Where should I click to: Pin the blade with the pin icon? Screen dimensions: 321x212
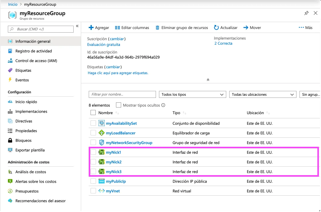(x=306, y=13)
